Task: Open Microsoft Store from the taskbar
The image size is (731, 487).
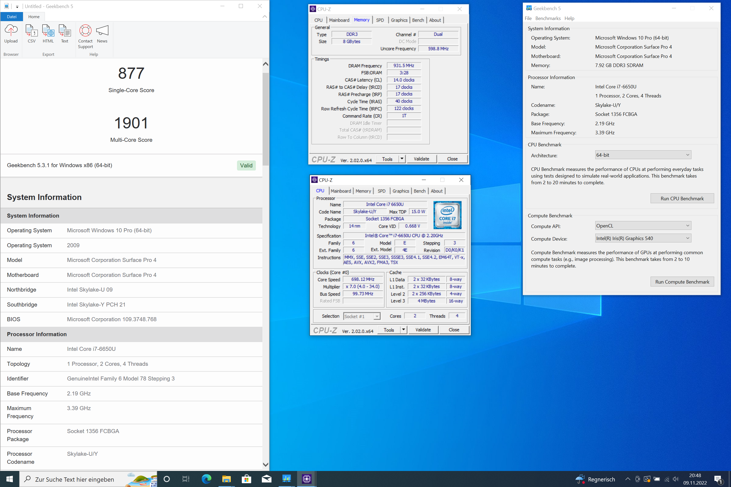Action: click(x=246, y=479)
